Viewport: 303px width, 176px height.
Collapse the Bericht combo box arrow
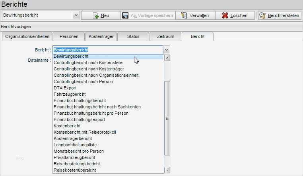[166, 50]
